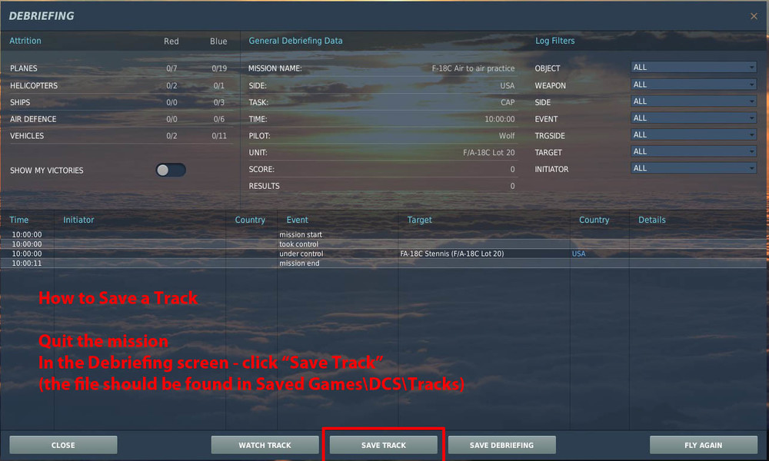The width and height of the screenshot is (769, 461).
Task: Open the TARGET log filter dropdown
Action: coord(694,151)
